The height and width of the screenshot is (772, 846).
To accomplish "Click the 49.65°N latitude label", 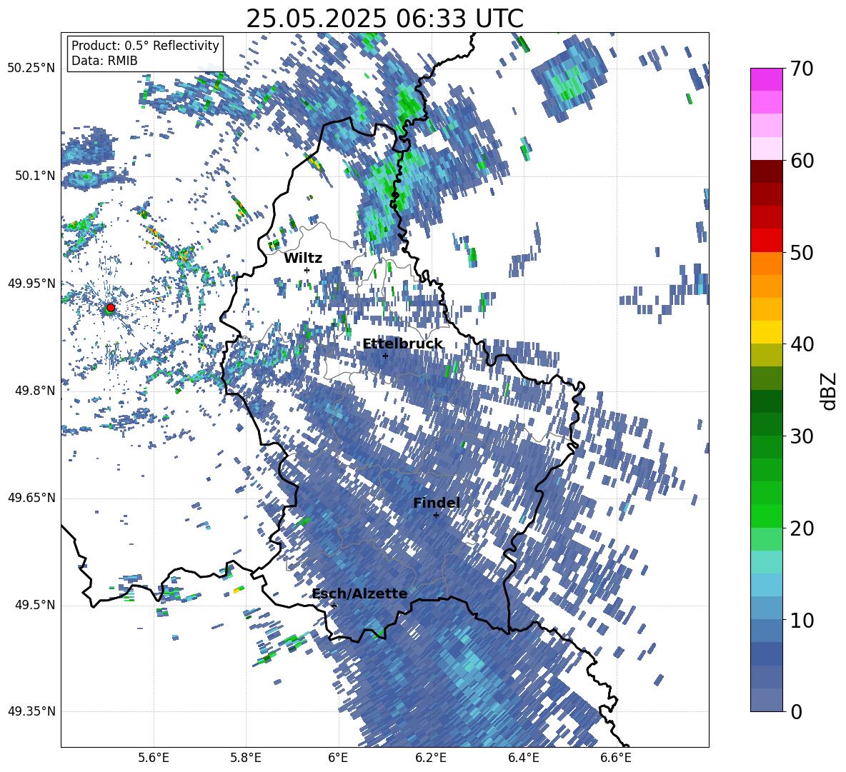I will pyautogui.click(x=31, y=498).
